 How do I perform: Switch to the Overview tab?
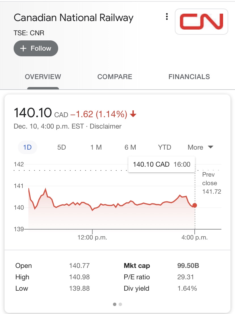pyautogui.click(x=43, y=77)
